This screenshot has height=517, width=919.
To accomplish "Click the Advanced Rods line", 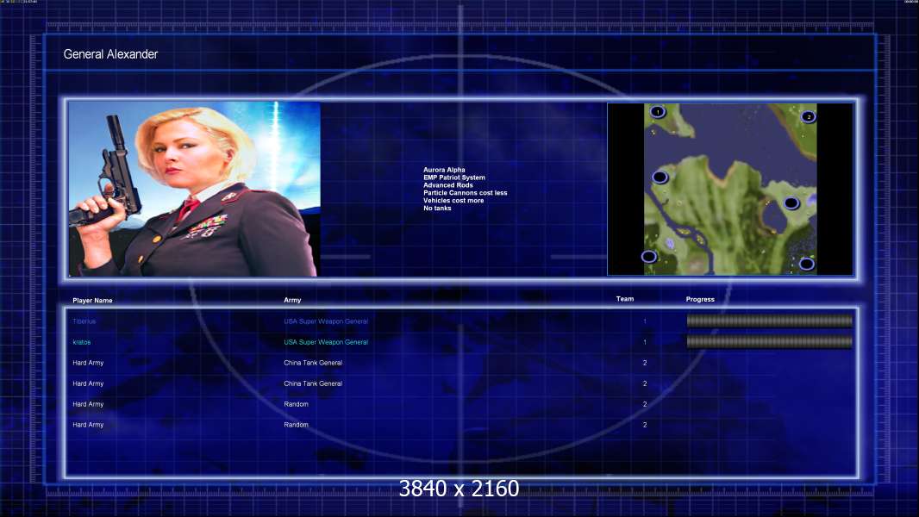I will click(x=447, y=185).
